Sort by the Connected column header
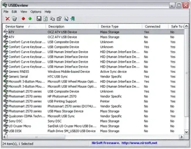The width and height of the screenshot is (191, 149). click(x=155, y=26)
